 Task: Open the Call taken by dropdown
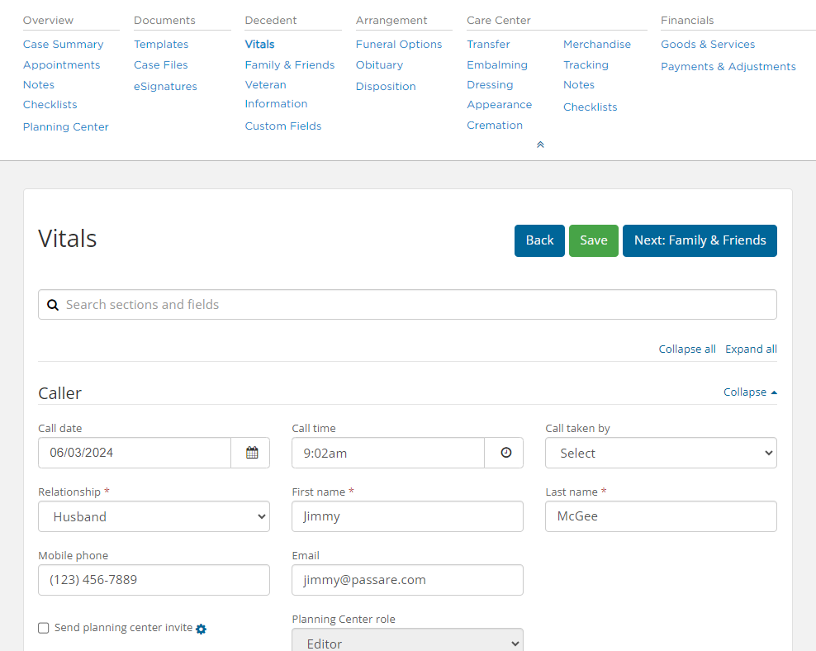point(661,453)
